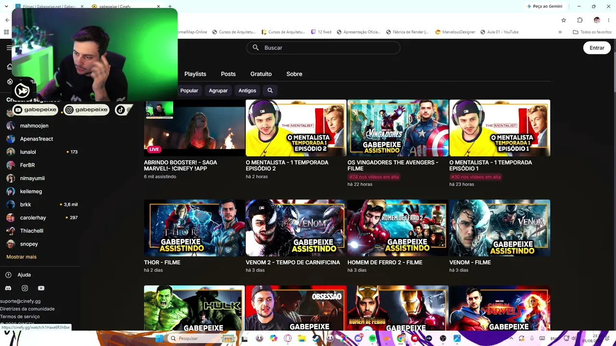Open the Todos os favoritos folder
Image resolution: width=616 pixels, height=346 pixels.
pyautogui.click(x=592, y=32)
